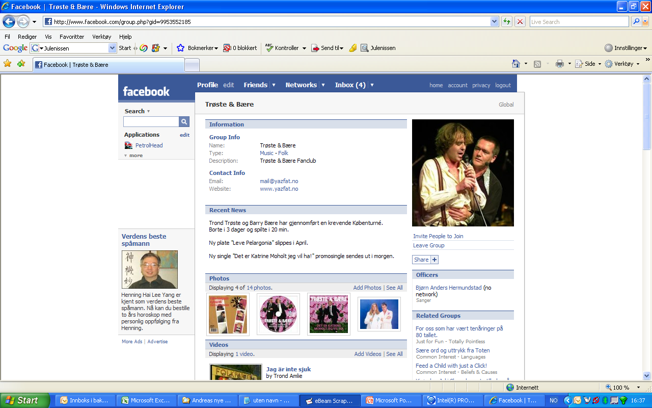The width and height of the screenshot is (652, 408).
Task: Click the Innstillinger settings icon
Action: [609, 48]
